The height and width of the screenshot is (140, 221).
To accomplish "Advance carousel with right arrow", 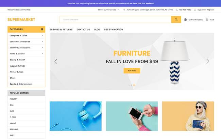I will pos(208,62).
